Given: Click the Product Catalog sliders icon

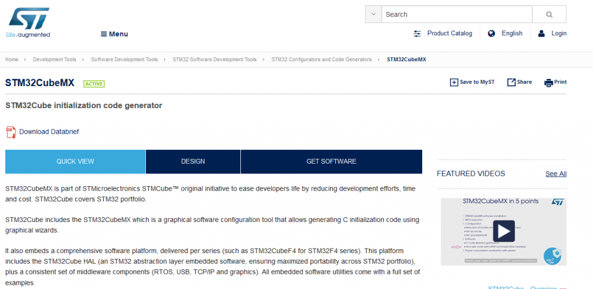Looking at the screenshot, I should pyautogui.click(x=417, y=34).
